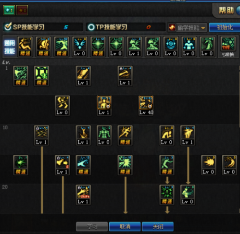Select the SP技能学习 checkbox
This screenshot has width=240, height=234.
click(x=8, y=27)
